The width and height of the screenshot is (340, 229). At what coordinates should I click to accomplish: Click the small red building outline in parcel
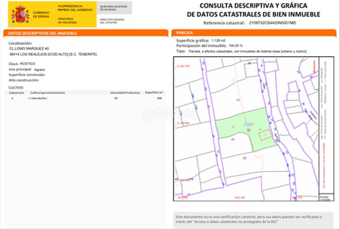pos(264,135)
